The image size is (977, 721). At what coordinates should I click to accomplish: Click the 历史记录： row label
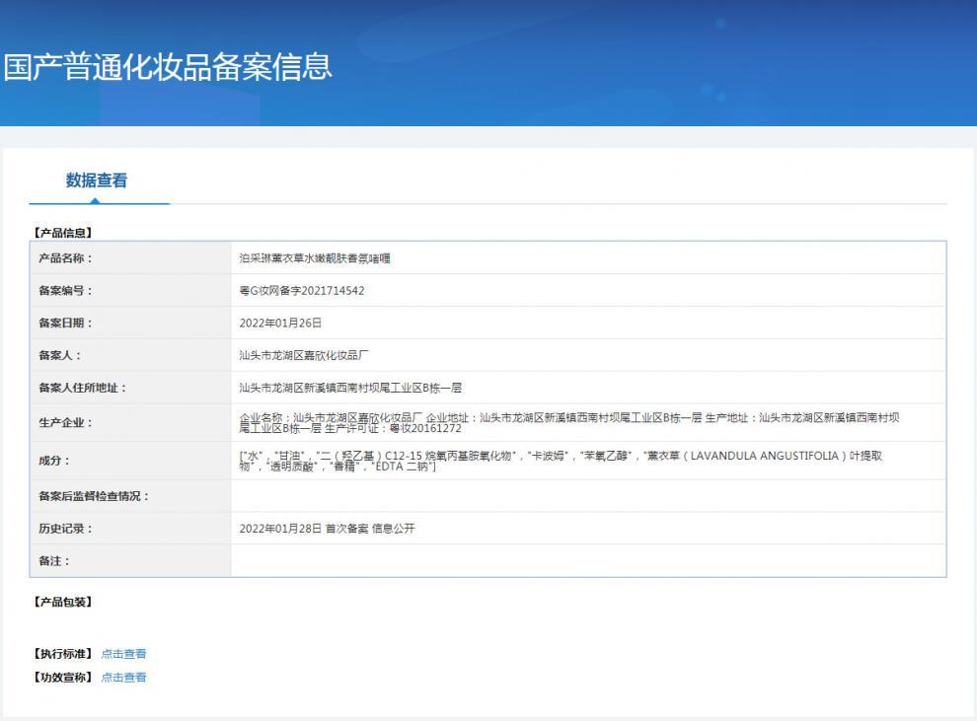(x=65, y=529)
